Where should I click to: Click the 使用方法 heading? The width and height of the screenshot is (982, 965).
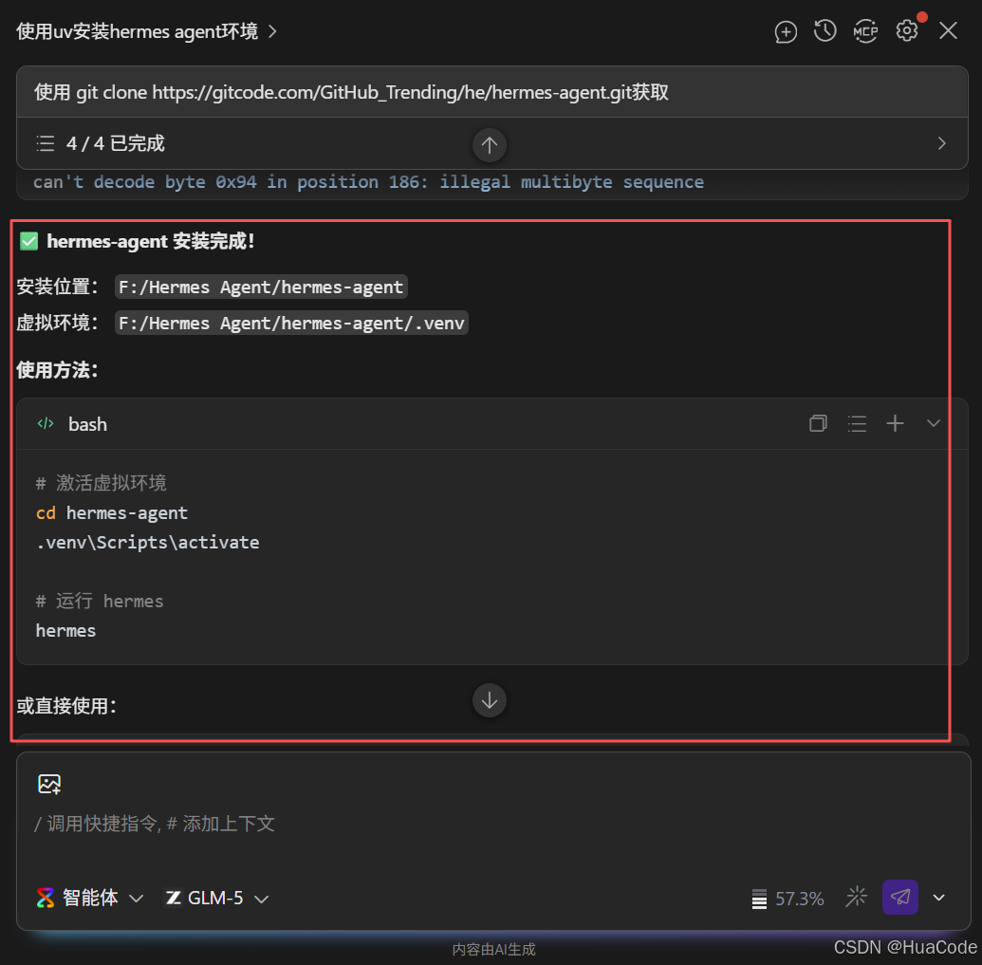click(x=57, y=370)
